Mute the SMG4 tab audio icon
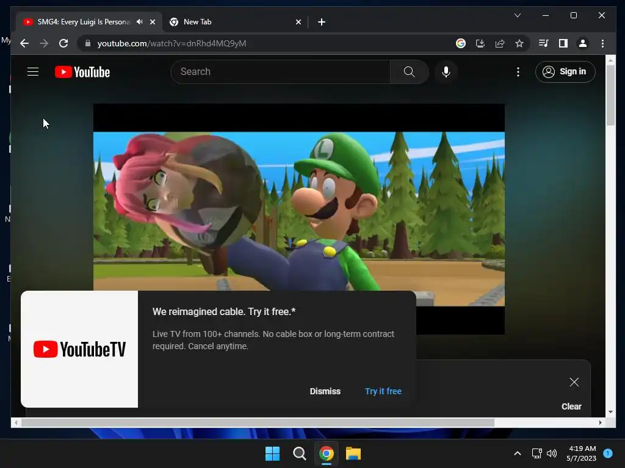Image resolution: width=625 pixels, height=468 pixels. (x=140, y=22)
